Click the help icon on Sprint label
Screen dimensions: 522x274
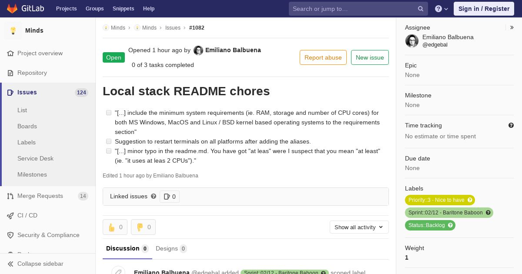(488, 213)
